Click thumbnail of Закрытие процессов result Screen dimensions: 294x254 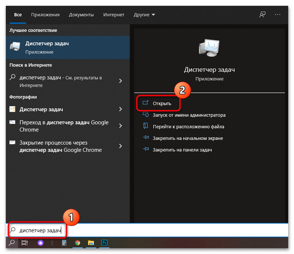(x=12, y=142)
